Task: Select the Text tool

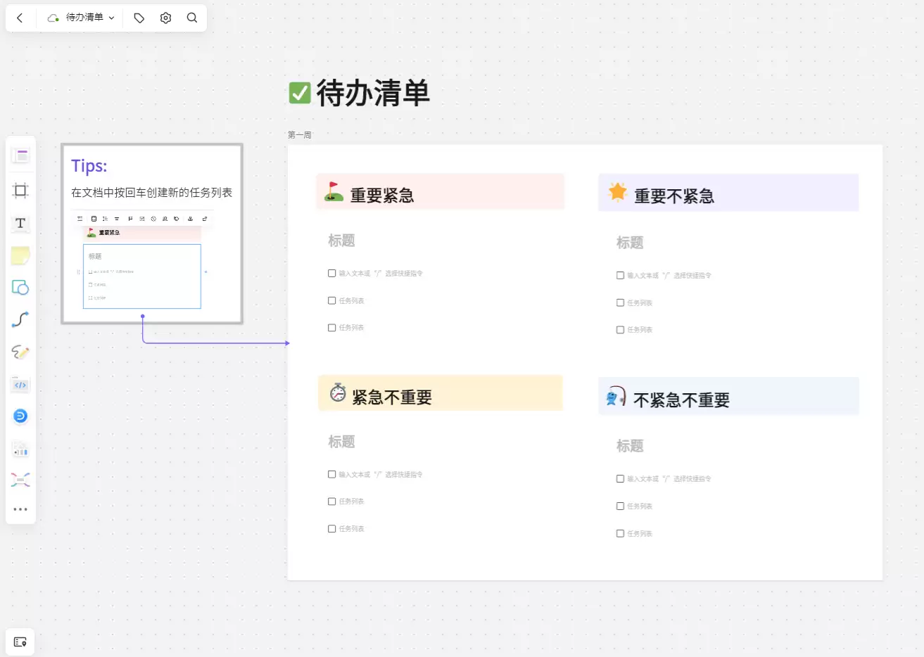Action: 20,223
